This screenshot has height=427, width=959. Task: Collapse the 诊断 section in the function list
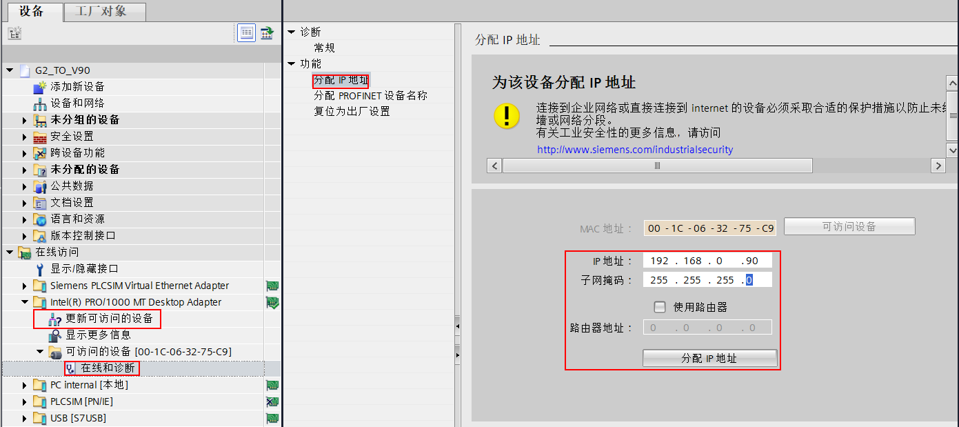pos(292,31)
